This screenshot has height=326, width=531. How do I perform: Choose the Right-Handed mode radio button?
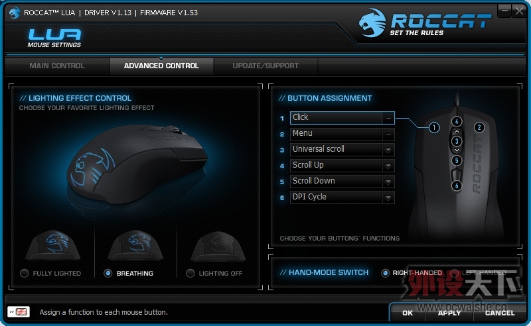385,273
